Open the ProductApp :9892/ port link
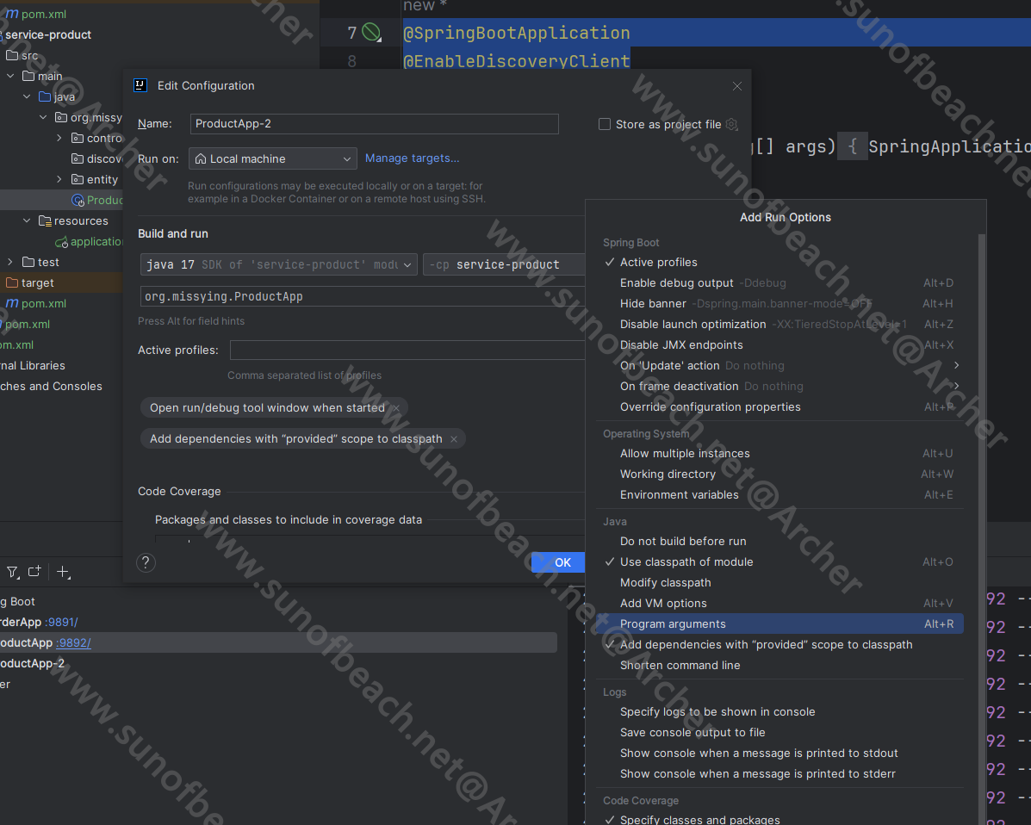Image resolution: width=1031 pixels, height=825 pixels. 74,643
